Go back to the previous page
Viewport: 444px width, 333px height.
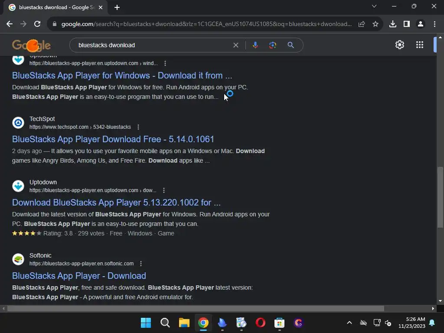[10, 24]
